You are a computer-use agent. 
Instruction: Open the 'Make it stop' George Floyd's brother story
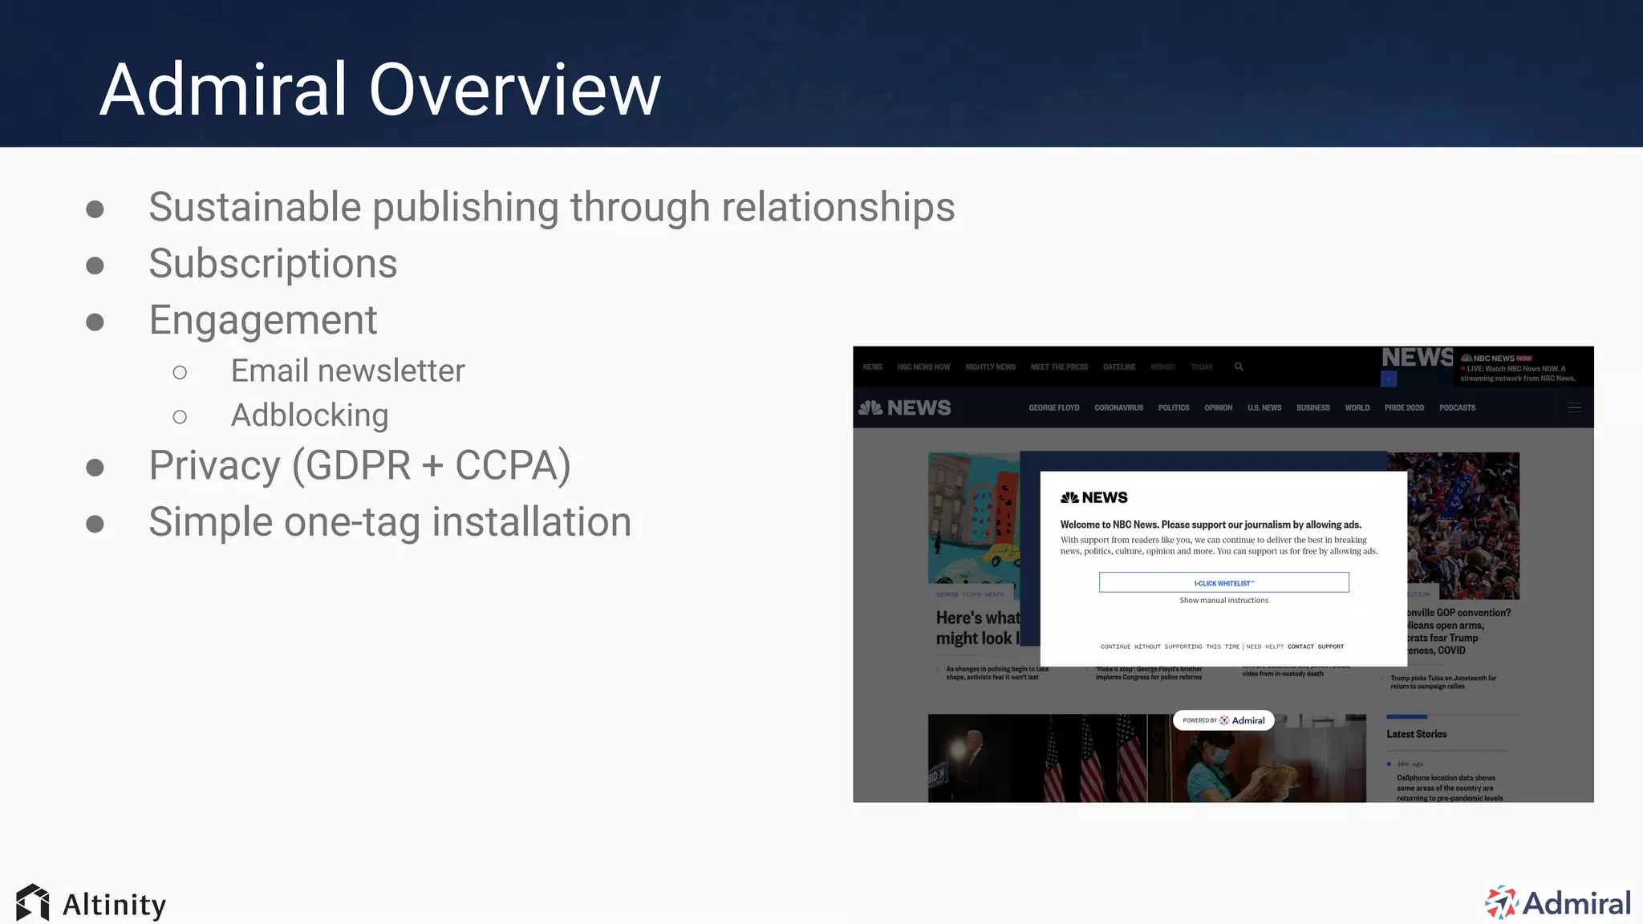point(1149,673)
